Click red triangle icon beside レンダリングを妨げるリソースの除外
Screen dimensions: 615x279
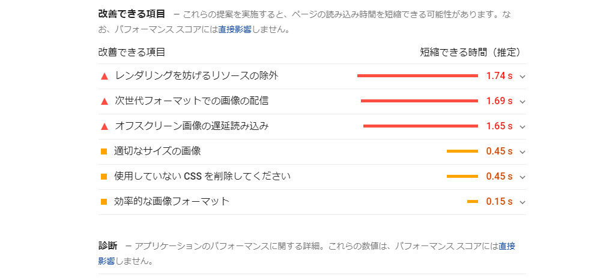pyautogui.click(x=104, y=76)
